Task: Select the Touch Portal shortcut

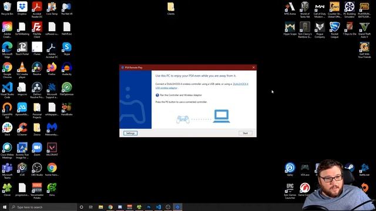Action: (x=22, y=49)
